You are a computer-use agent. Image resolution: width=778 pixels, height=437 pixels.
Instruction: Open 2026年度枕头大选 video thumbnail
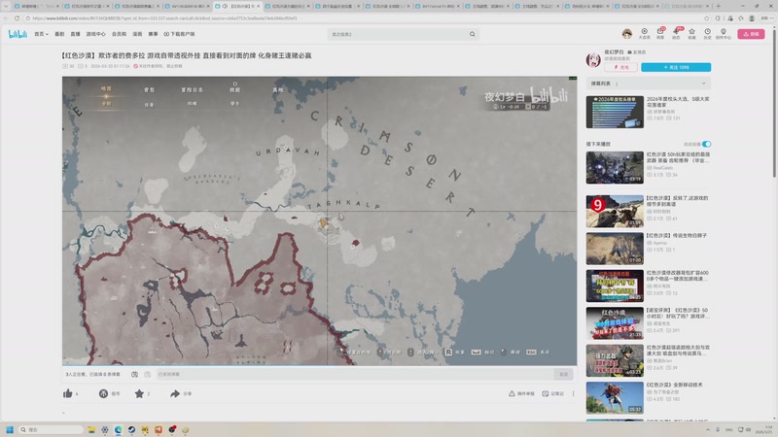(x=615, y=112)
